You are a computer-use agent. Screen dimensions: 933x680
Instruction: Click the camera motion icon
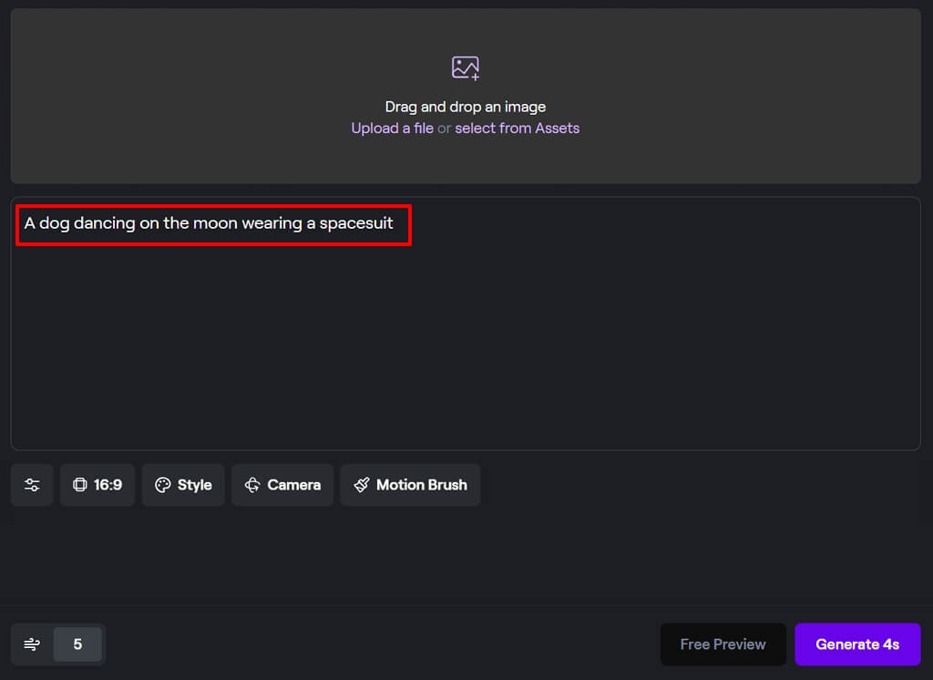[x=252, y=485]
